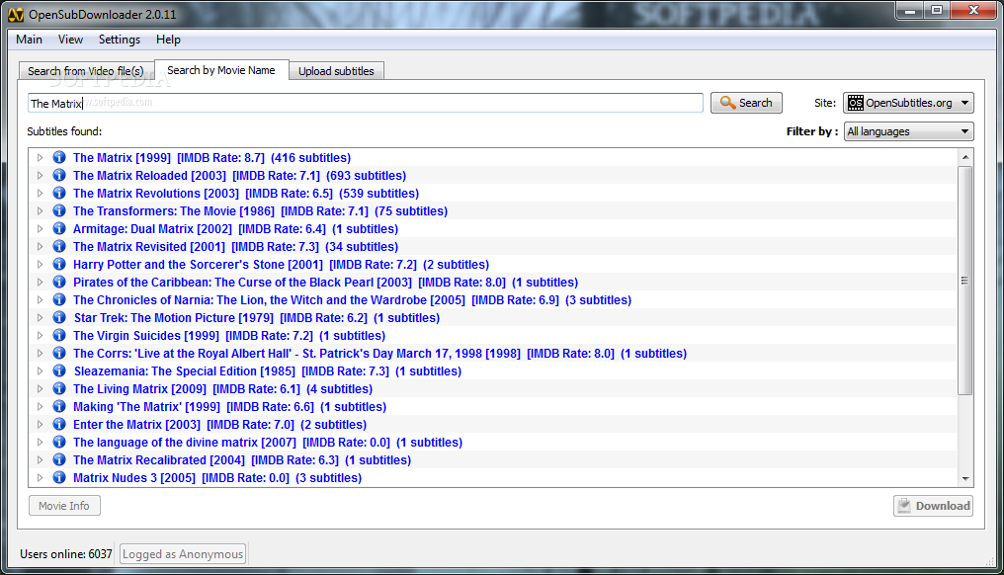The width and height of the screenshot is (1004, 575).
Task: Click info icon for Enter the Matrix
Action: [59, 424]
